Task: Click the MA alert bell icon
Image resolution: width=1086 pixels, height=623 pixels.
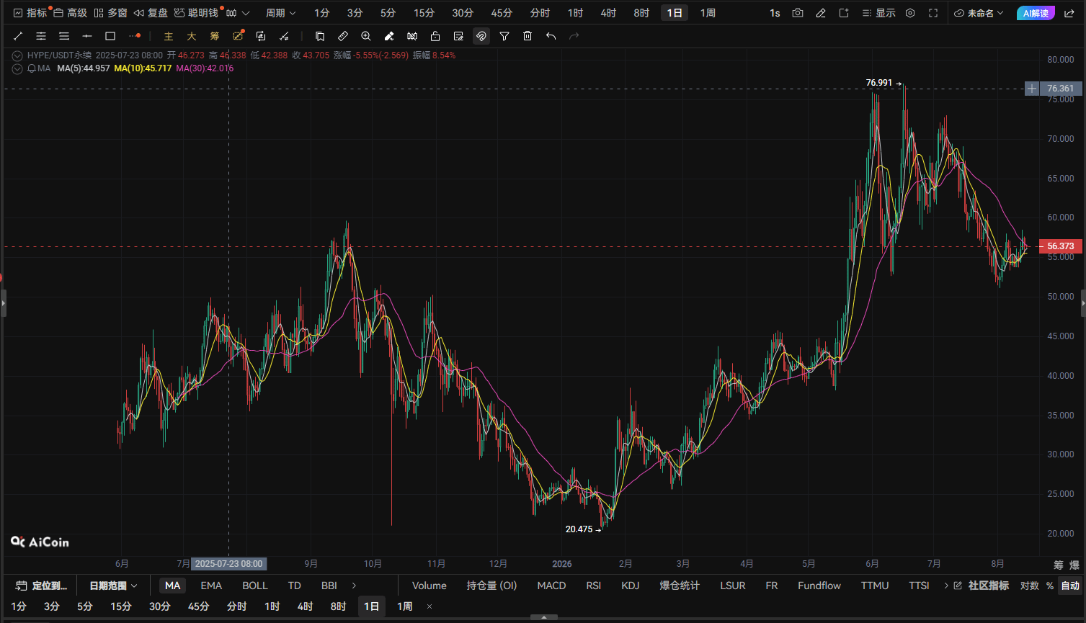Action: (32, 68)
